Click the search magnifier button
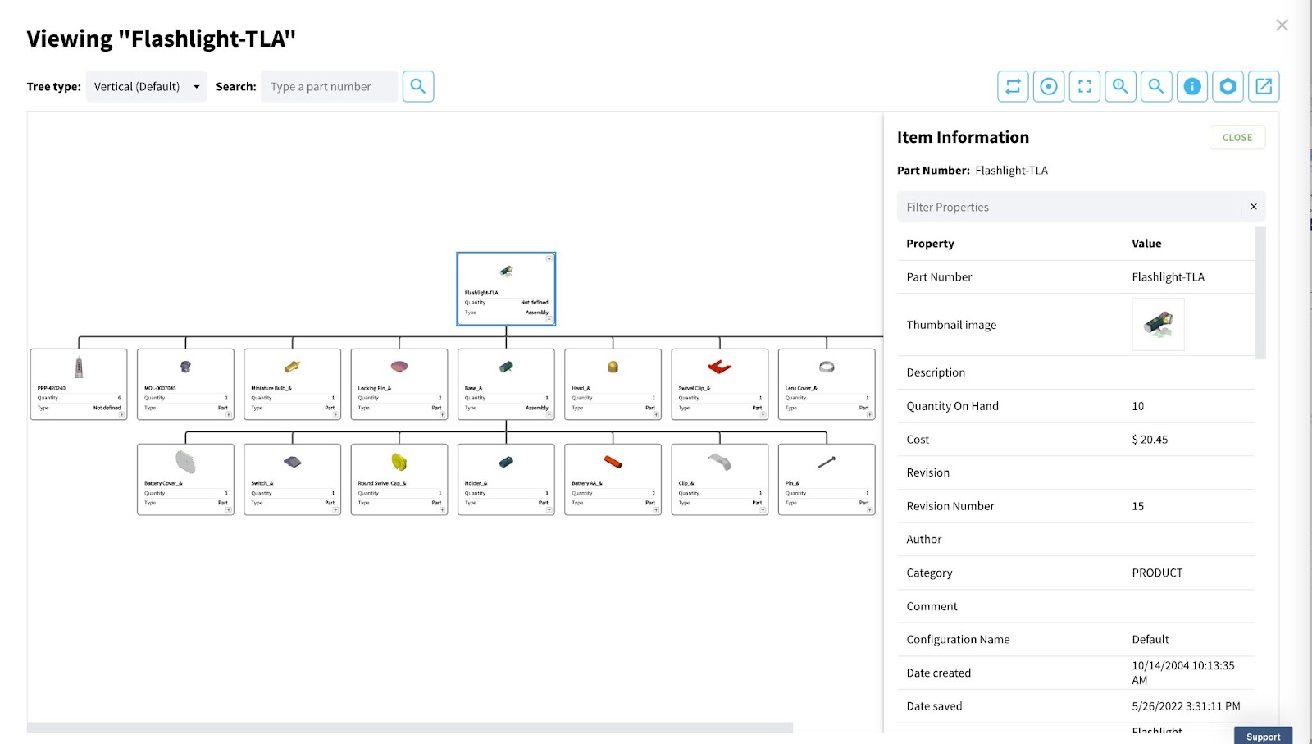This screenshot has width=1312, height=744. (418, 86)
